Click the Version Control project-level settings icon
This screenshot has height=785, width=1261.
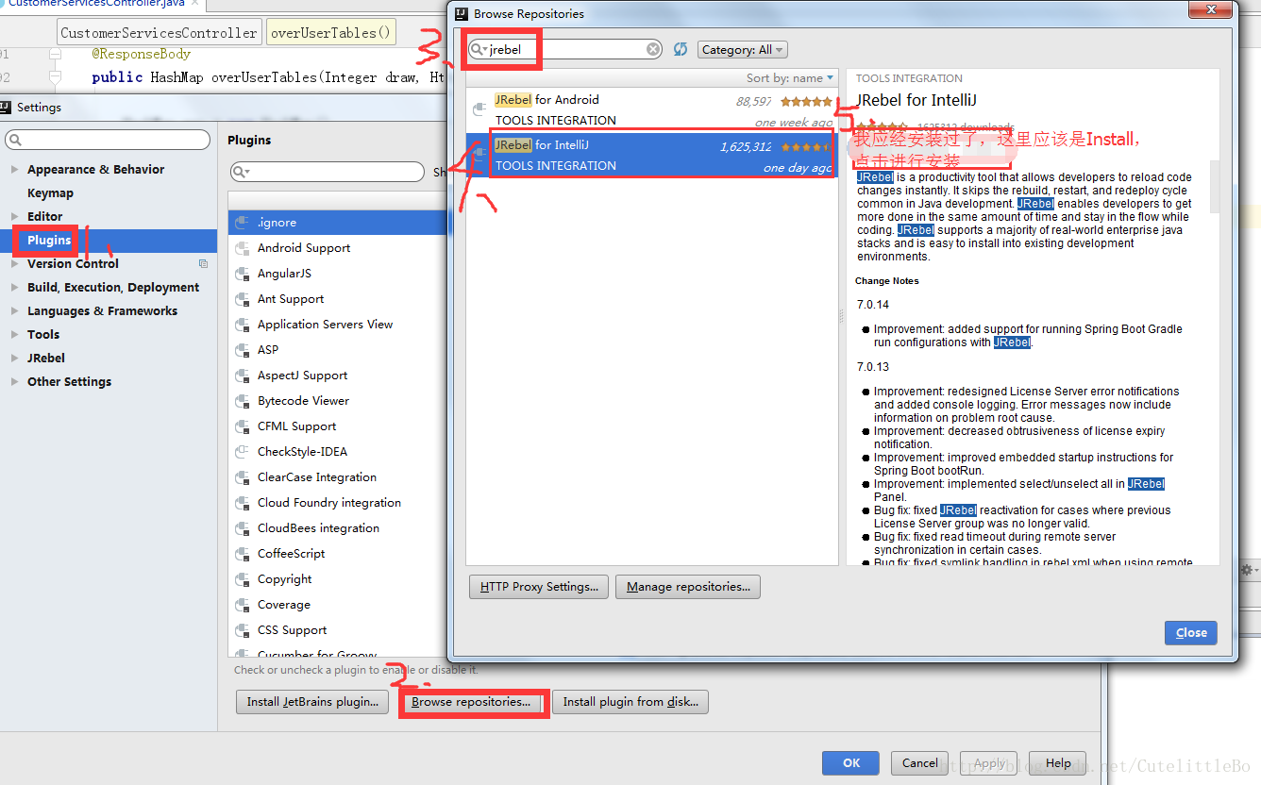pyautogui.click(x=203, y=264)
